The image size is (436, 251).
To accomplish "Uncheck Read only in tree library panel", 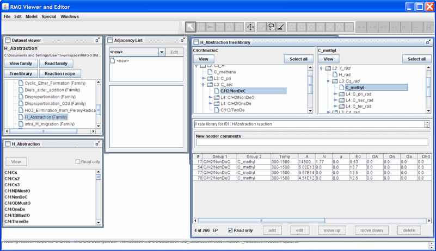I will [230, 230].
